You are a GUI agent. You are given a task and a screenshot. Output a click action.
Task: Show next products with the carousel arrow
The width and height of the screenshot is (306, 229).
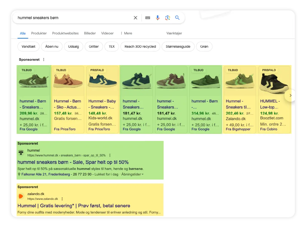[x=290, y=95]
